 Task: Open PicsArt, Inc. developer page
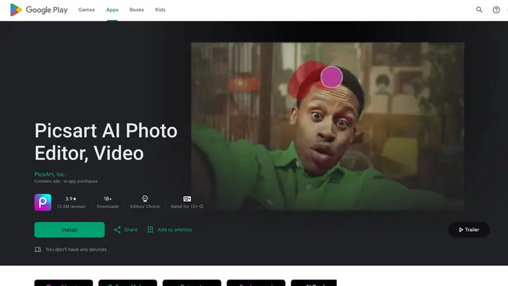tap(50, 174)
